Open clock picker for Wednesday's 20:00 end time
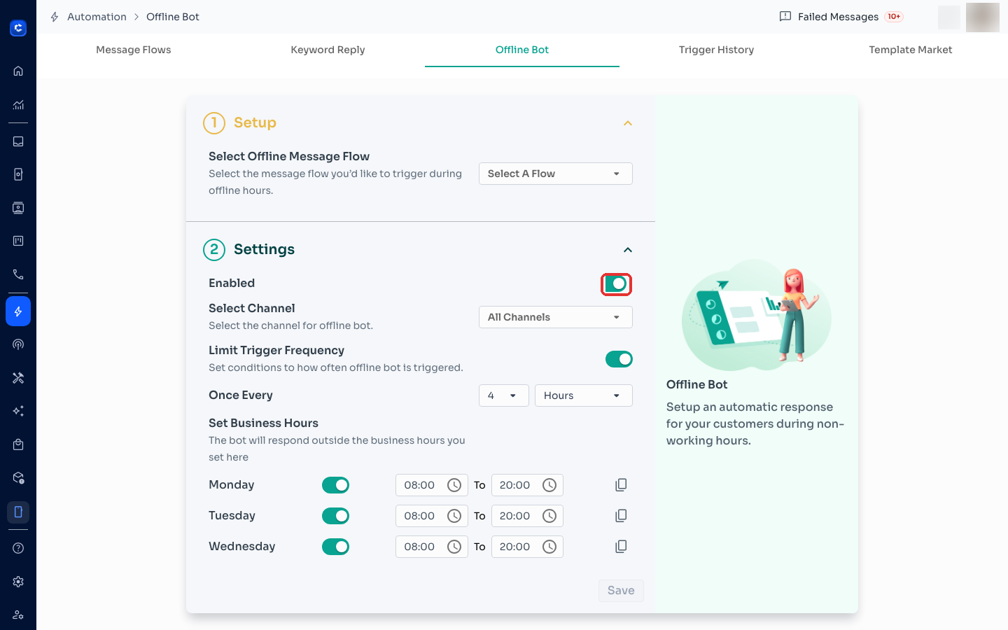The height and width of the screenshot is (630, 1008). pos(549,547)
